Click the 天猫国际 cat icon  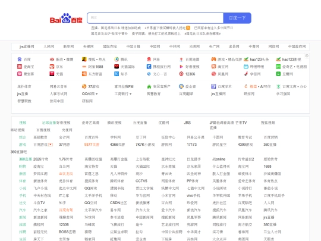[x=117, y=67]
